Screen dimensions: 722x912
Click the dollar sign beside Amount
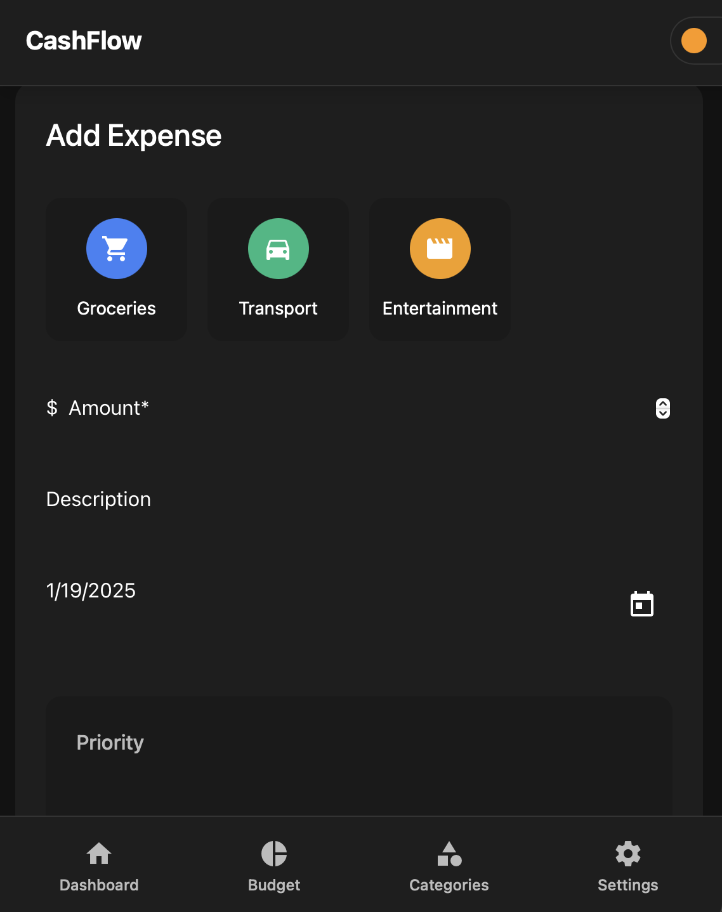pyautogui.click(x=52, y=408)
